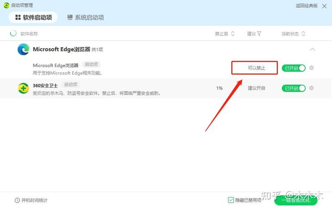
Task: Click the clock icon beside 开机时间统计
Action: point(17,200)
